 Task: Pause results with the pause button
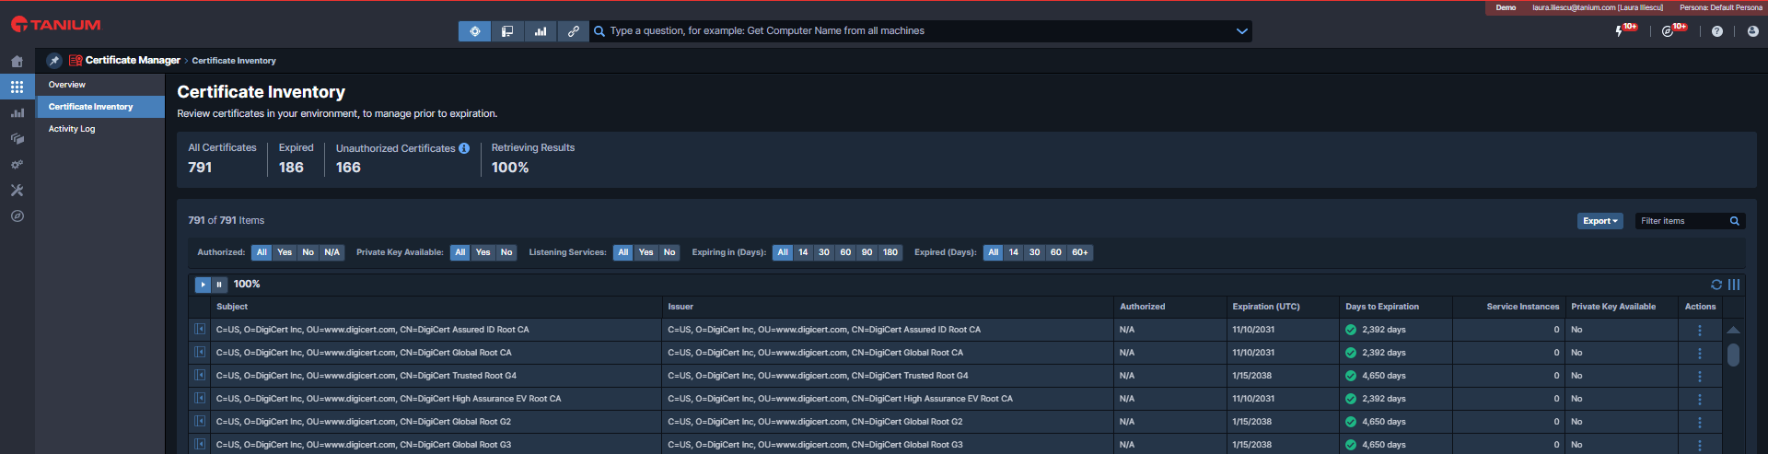[x=219, y=285]
